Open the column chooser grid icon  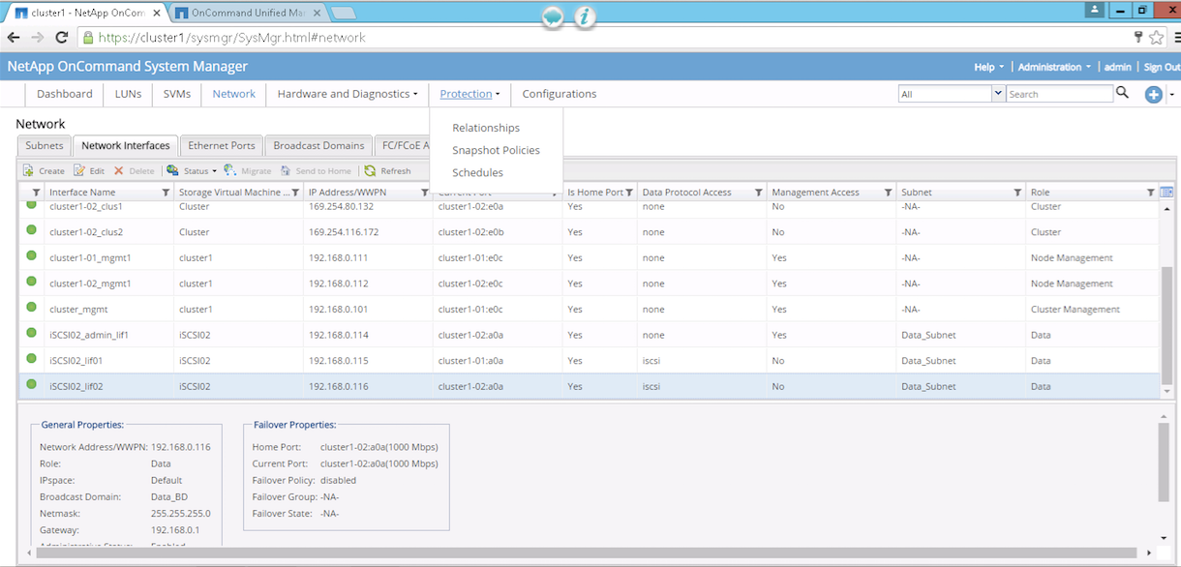1166,193
